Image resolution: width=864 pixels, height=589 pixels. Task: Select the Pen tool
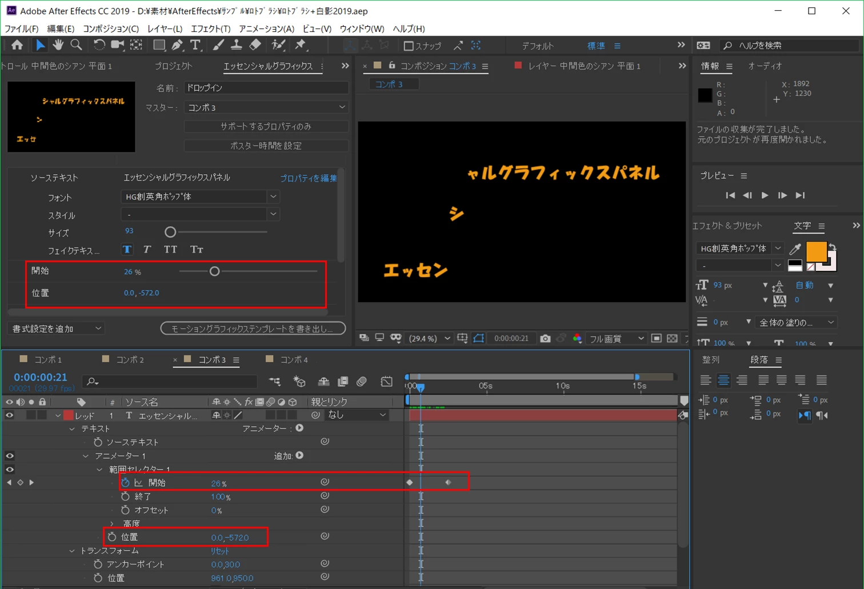177,45
